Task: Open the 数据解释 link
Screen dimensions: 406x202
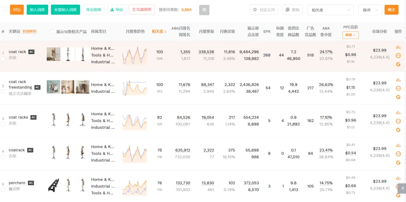Action: 29,32
